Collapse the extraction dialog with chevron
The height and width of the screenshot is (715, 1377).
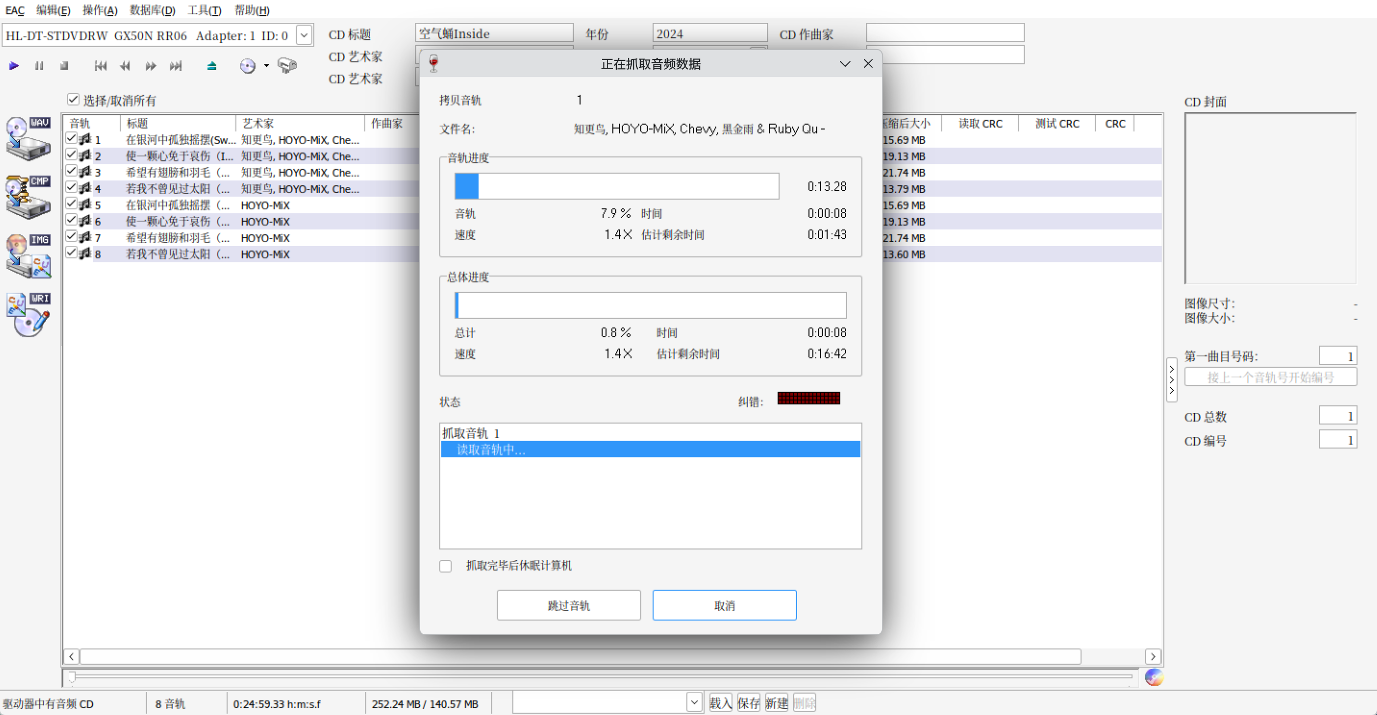845,63
